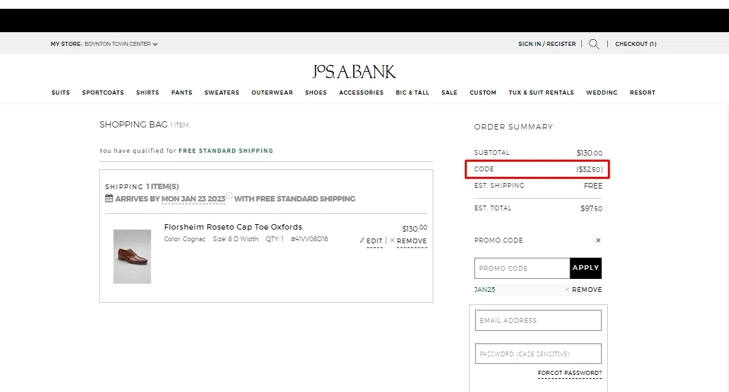The width and height of the screenshot is (729, 392).
Task: Click the Est. Total $97.50 amount
Action: (x=591, y=208)
